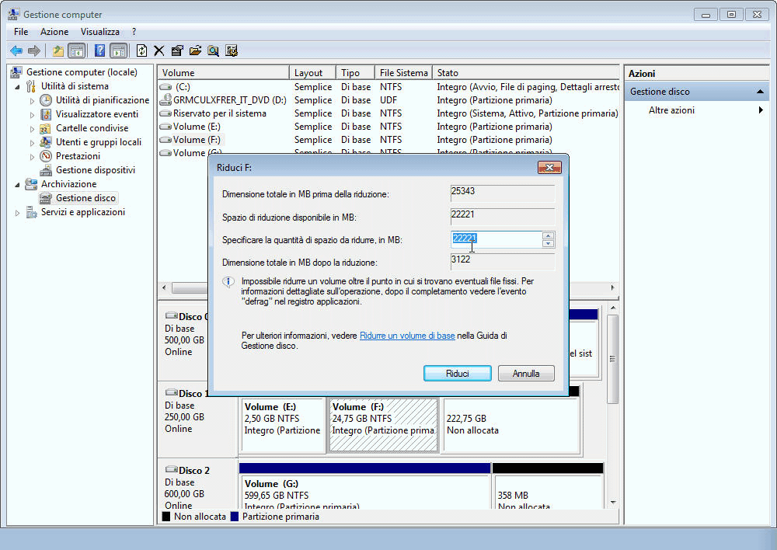The image size is (777, 550).
Task: Click the Back arrow in the toolbar
Action: coord(16,50)
